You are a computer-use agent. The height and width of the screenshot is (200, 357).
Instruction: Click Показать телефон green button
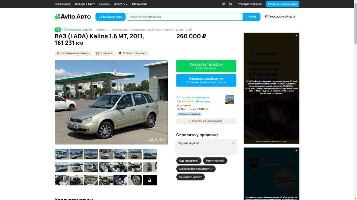pyautogui.click(x=206, y=66)
